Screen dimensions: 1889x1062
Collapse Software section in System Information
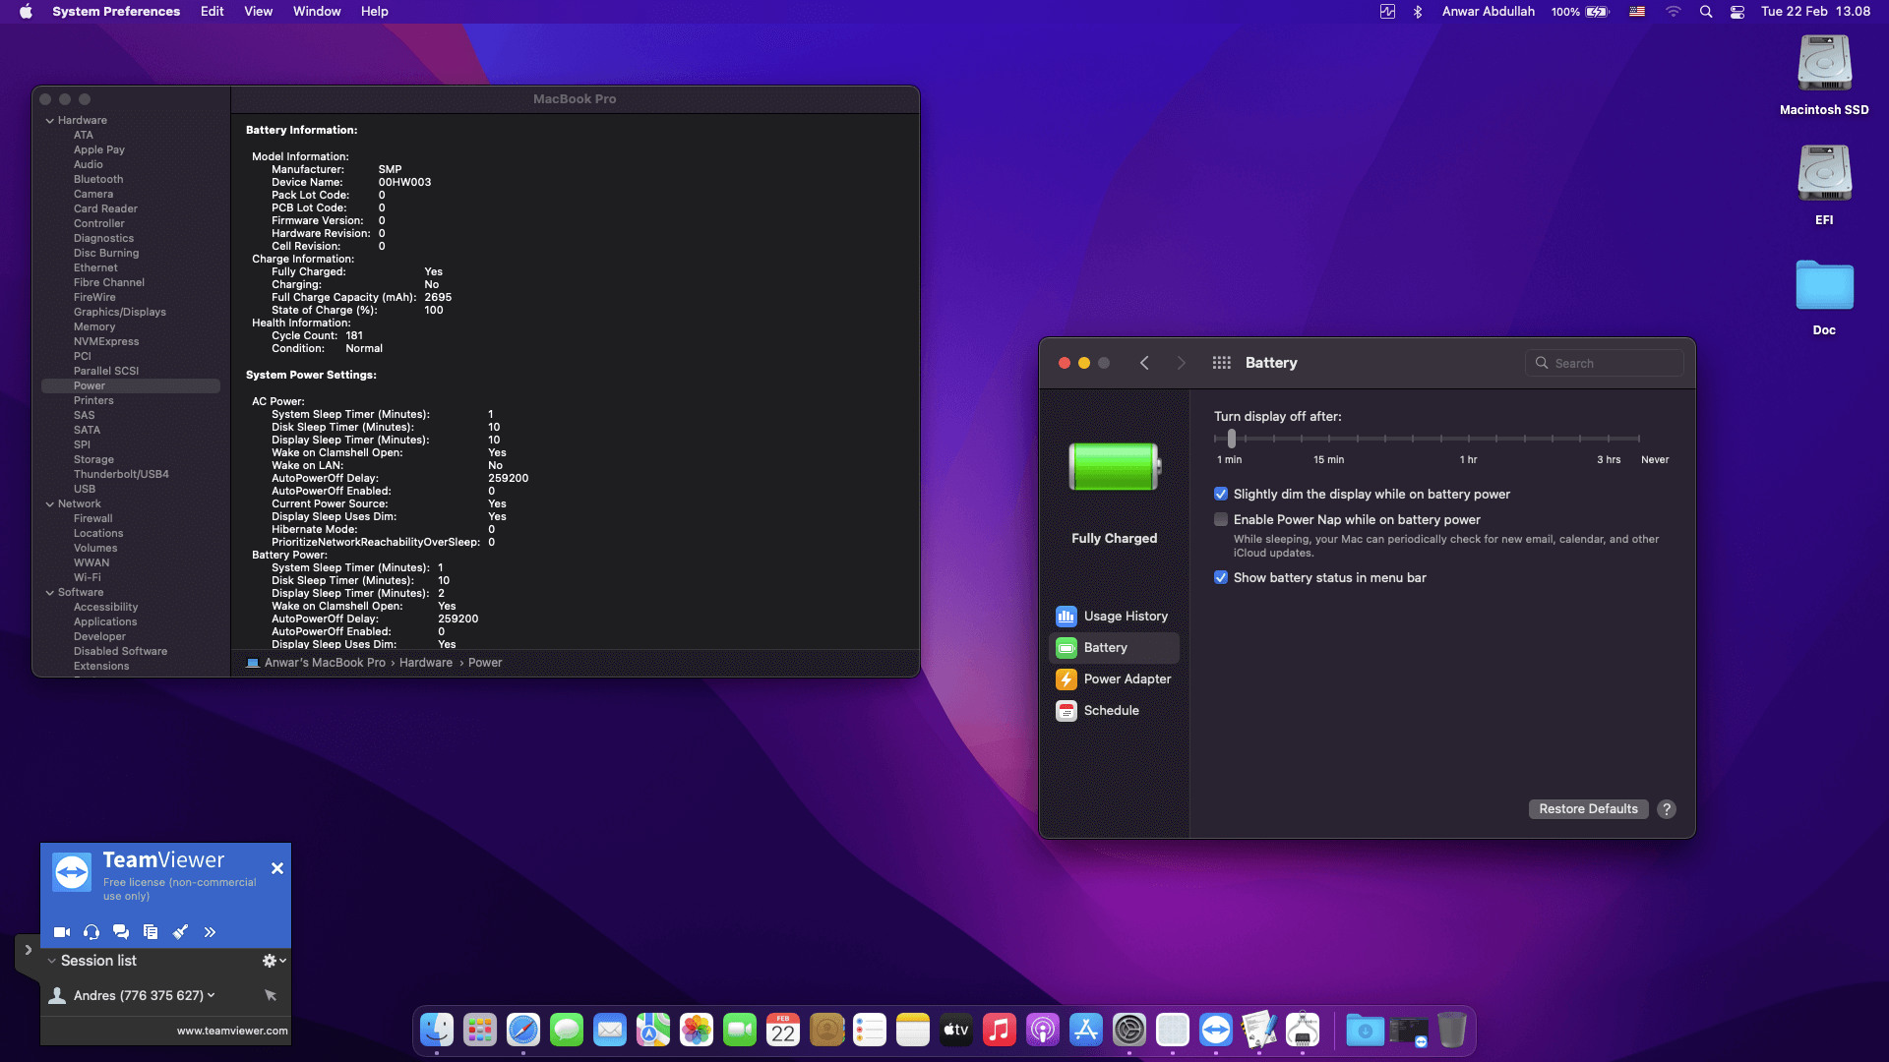click(x=49, y=593)
